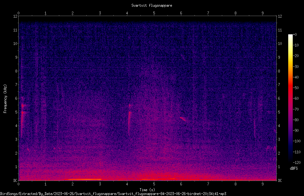Click the 9 kHz tick on the right axis
This screenshot has width=304, height=196.
(x=279, y=57)
